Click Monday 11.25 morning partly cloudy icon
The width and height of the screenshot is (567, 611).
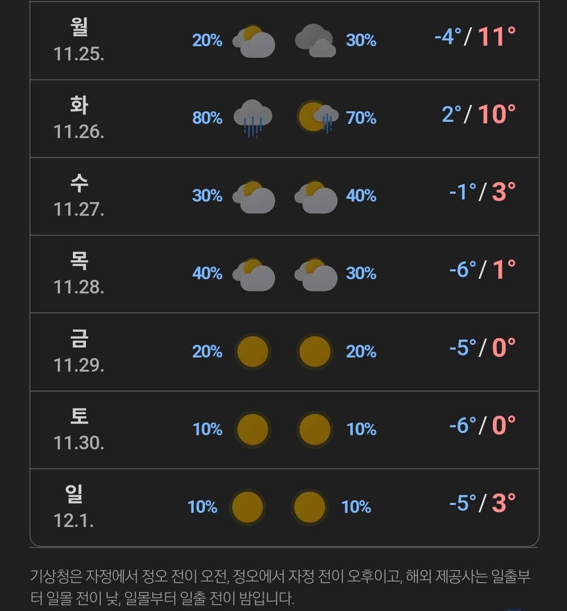[x=254, y=41]
